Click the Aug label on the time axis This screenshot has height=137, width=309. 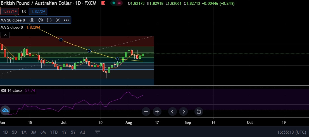(129, 122)
